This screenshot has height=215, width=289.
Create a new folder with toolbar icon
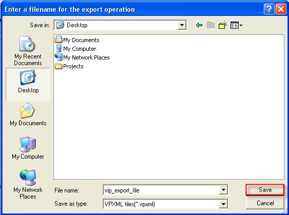223,25
